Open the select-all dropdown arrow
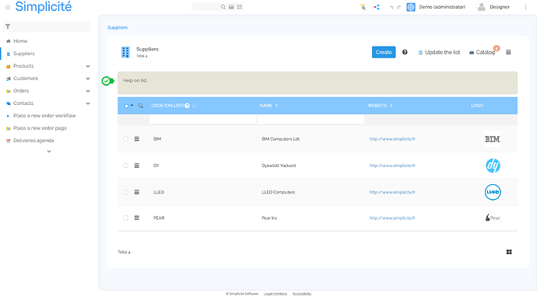The height and width of the screenshot is (296, 537). (132, 106)
